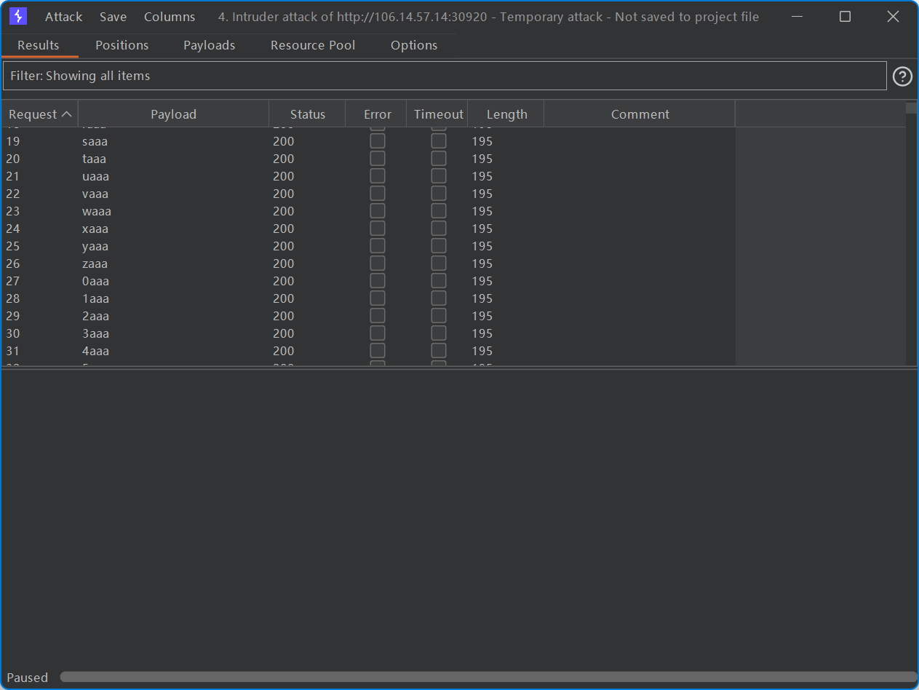Click the filter bar showing all items

444,76
